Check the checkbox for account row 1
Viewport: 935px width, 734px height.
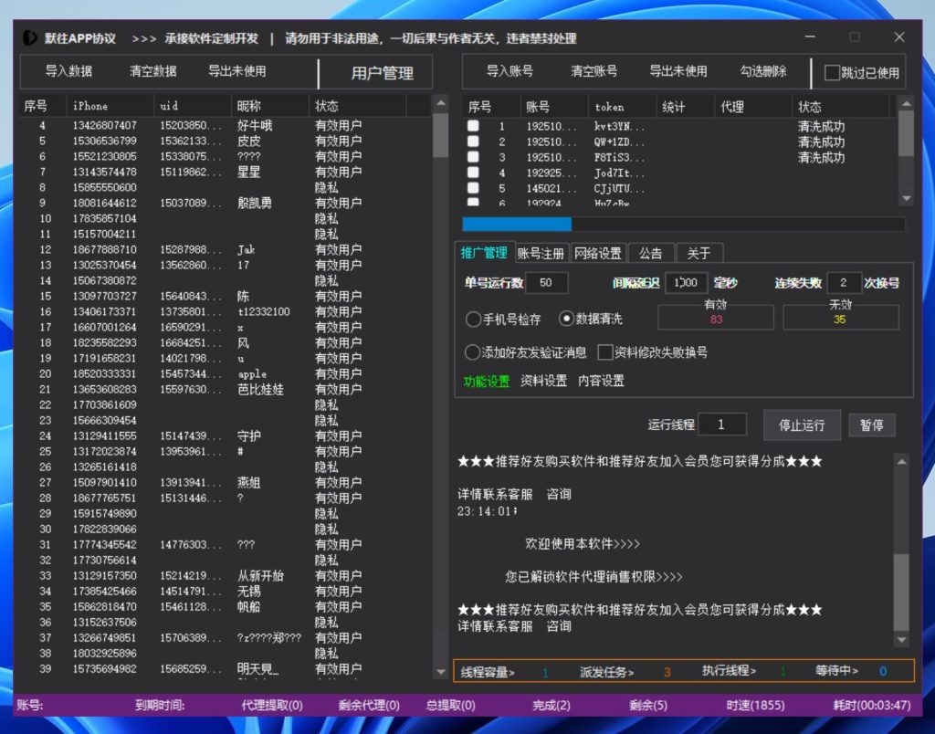pyautogui.click(x=473, y=127)
